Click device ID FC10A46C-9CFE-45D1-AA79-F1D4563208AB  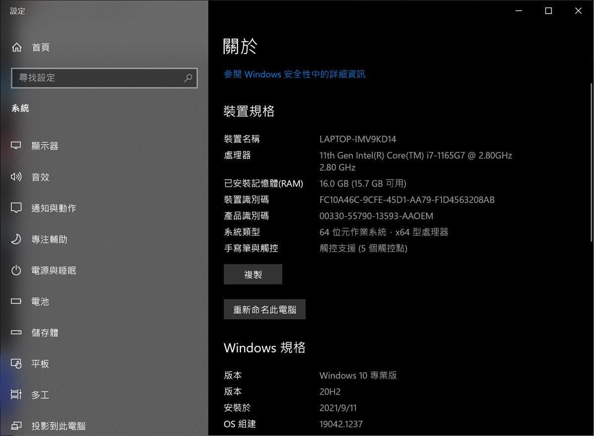pyautogui.click(x=407, y=200)
